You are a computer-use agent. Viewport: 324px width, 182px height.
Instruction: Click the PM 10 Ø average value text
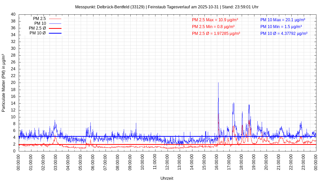click(x=284, y=33)
